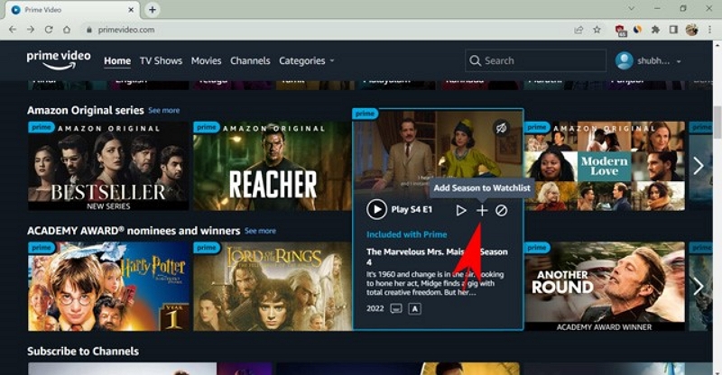The image size is (722, 375).
Task: Click the browser home icon
Action: [x=67, y=30]
